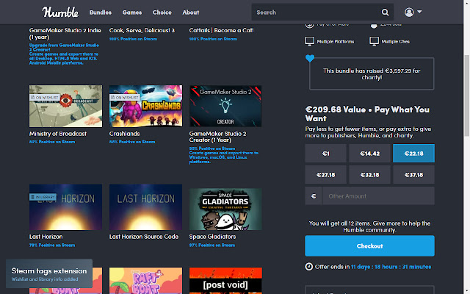Screen dimensions: 470x294
Task: Open the About menu item
Action: click(x=191, y=12)
